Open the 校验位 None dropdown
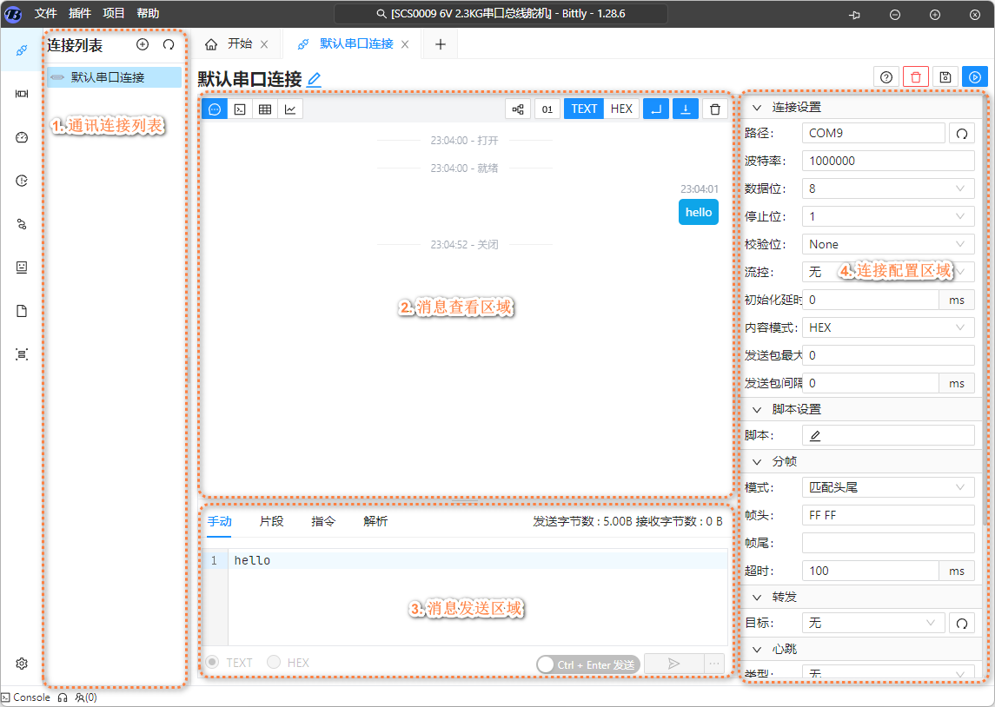The image size is (995, 707). coord(887,244)
